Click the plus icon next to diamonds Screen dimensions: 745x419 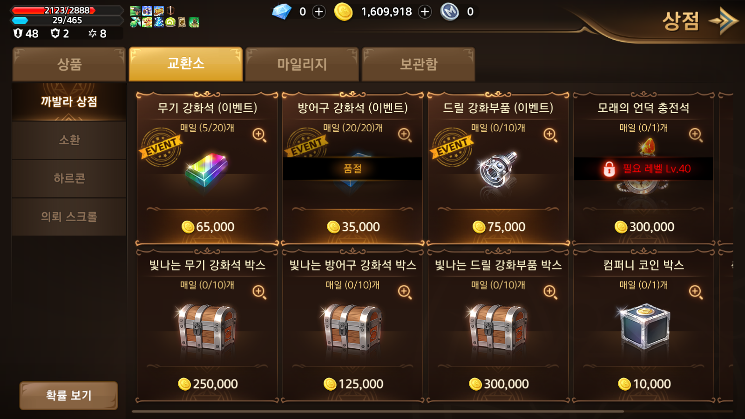coord(319,12)
